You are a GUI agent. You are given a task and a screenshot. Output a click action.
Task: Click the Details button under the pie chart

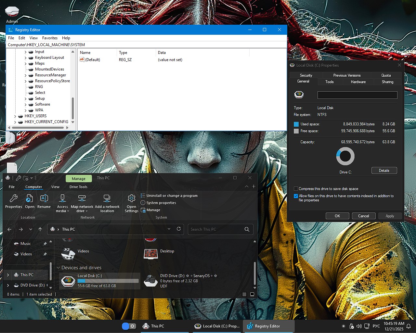click(384, 170)
